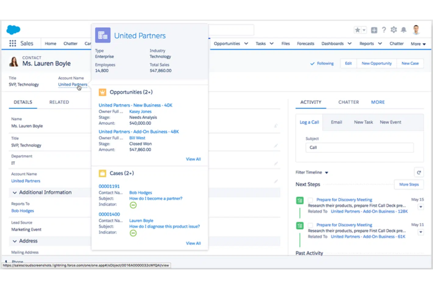
Task: Switch to the Chatter tab in Activity panel
Action: 348,102
